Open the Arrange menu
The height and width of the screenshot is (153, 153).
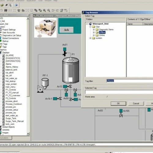(x=10, y=1)
